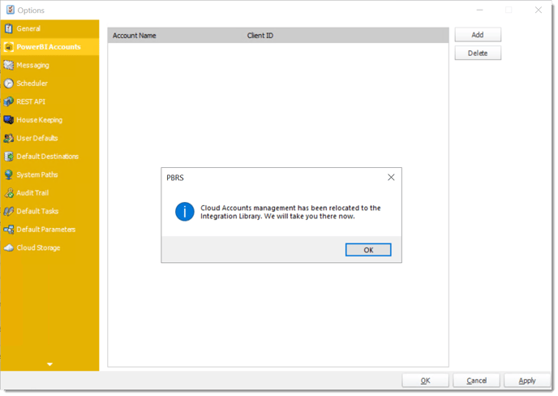The image size is (558, 396).
Task: Select PowerBI Accounts in the sidebar
Action: pos(49,46)
